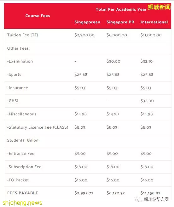Click the GHSI row label

[x=13, y=101]
